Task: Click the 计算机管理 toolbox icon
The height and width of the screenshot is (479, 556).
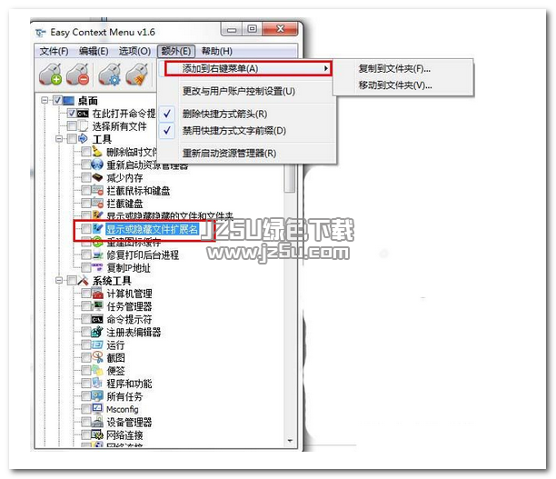Action: (x=97, y=293)
